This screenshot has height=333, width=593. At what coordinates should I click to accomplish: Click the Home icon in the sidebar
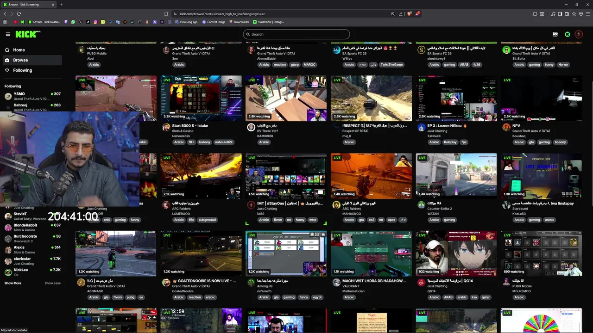point(7,50)
